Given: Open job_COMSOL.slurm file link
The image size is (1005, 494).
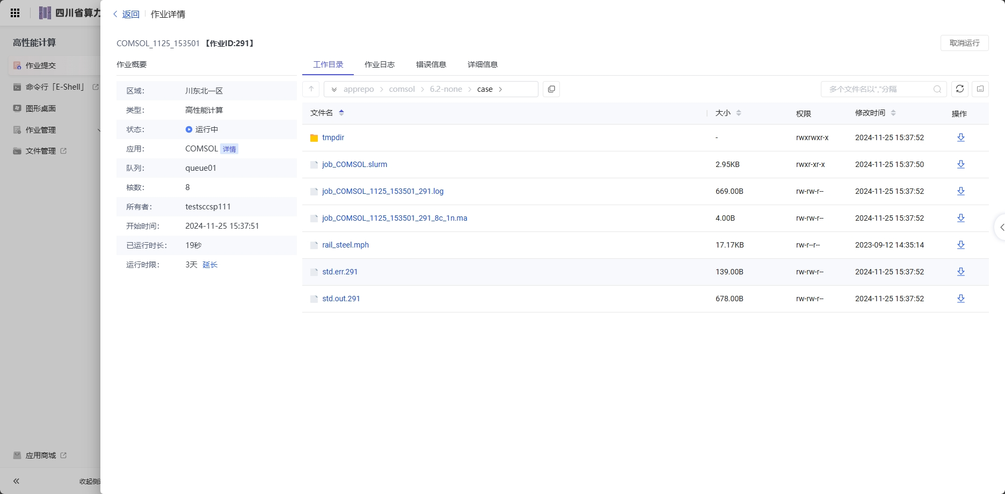Looking at the screenshot, I should [355, 164].
